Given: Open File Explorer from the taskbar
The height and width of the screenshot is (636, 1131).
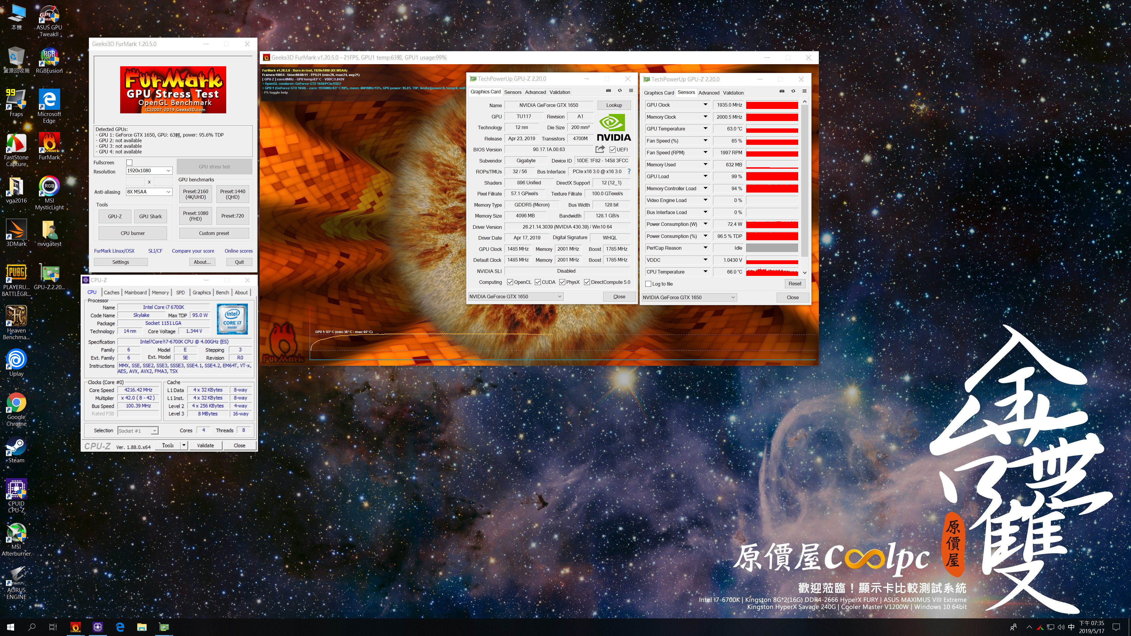Looking at the screenshot, I should [x=142, y=627].
